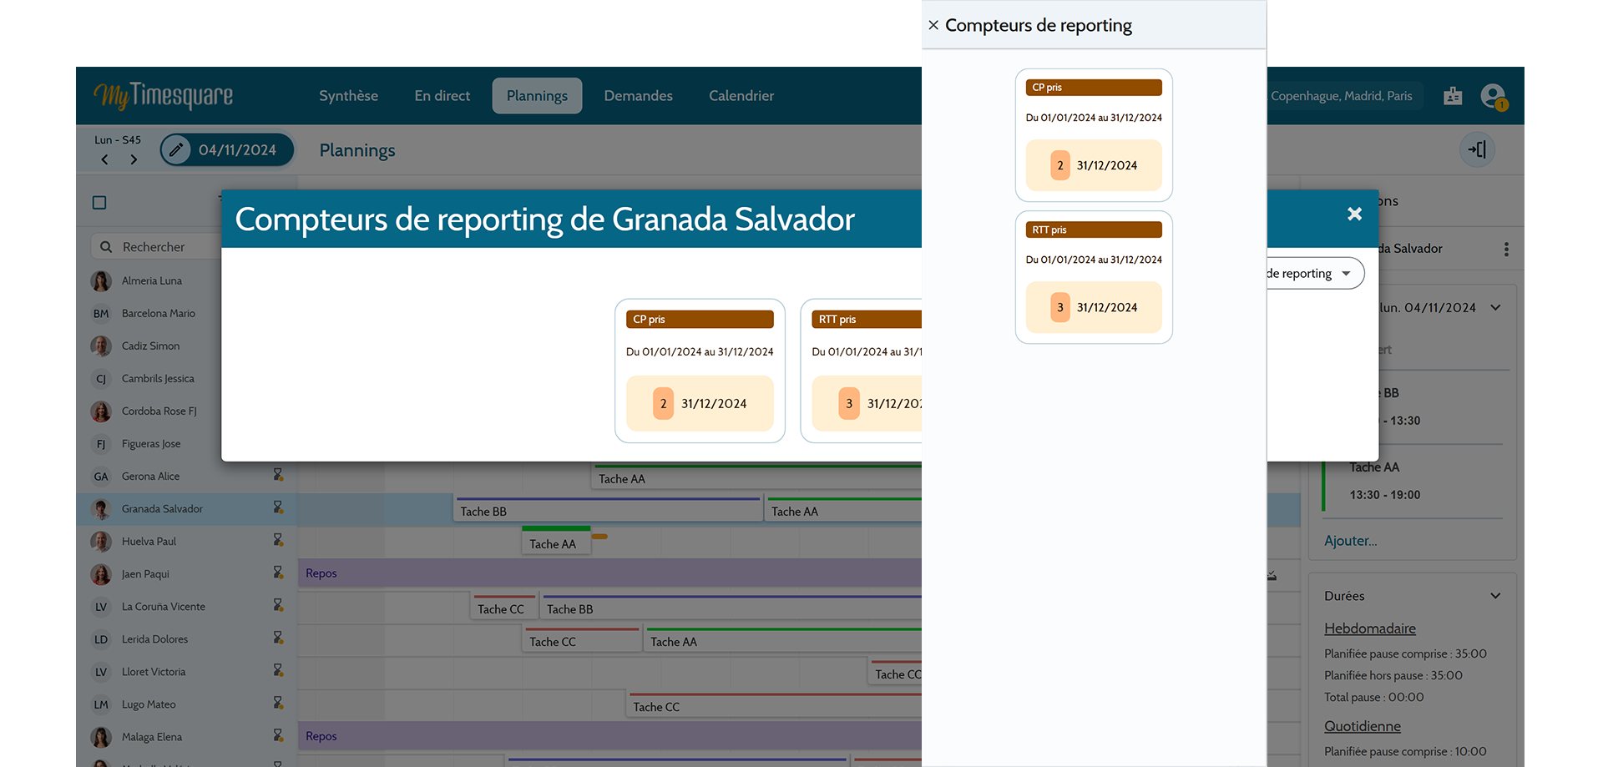Click hourglass icon beside Huelva Paul
This screenshot has width=1603, height=767.
click(x=278, y=540)
